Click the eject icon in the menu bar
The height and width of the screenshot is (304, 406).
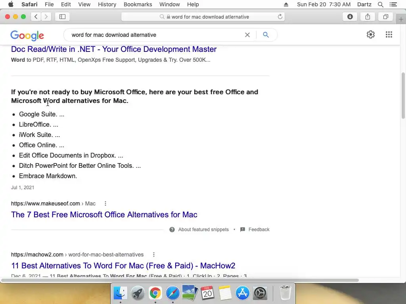(286, 4)
